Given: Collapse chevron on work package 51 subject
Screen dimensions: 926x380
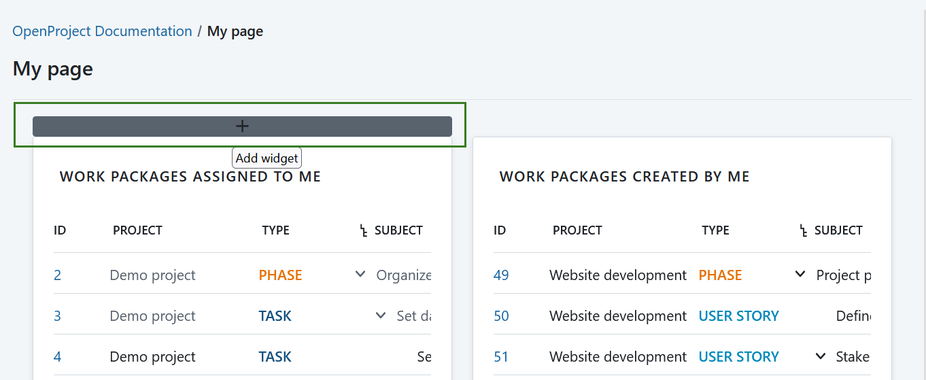Looking at the screenshot, I should 821,356.
